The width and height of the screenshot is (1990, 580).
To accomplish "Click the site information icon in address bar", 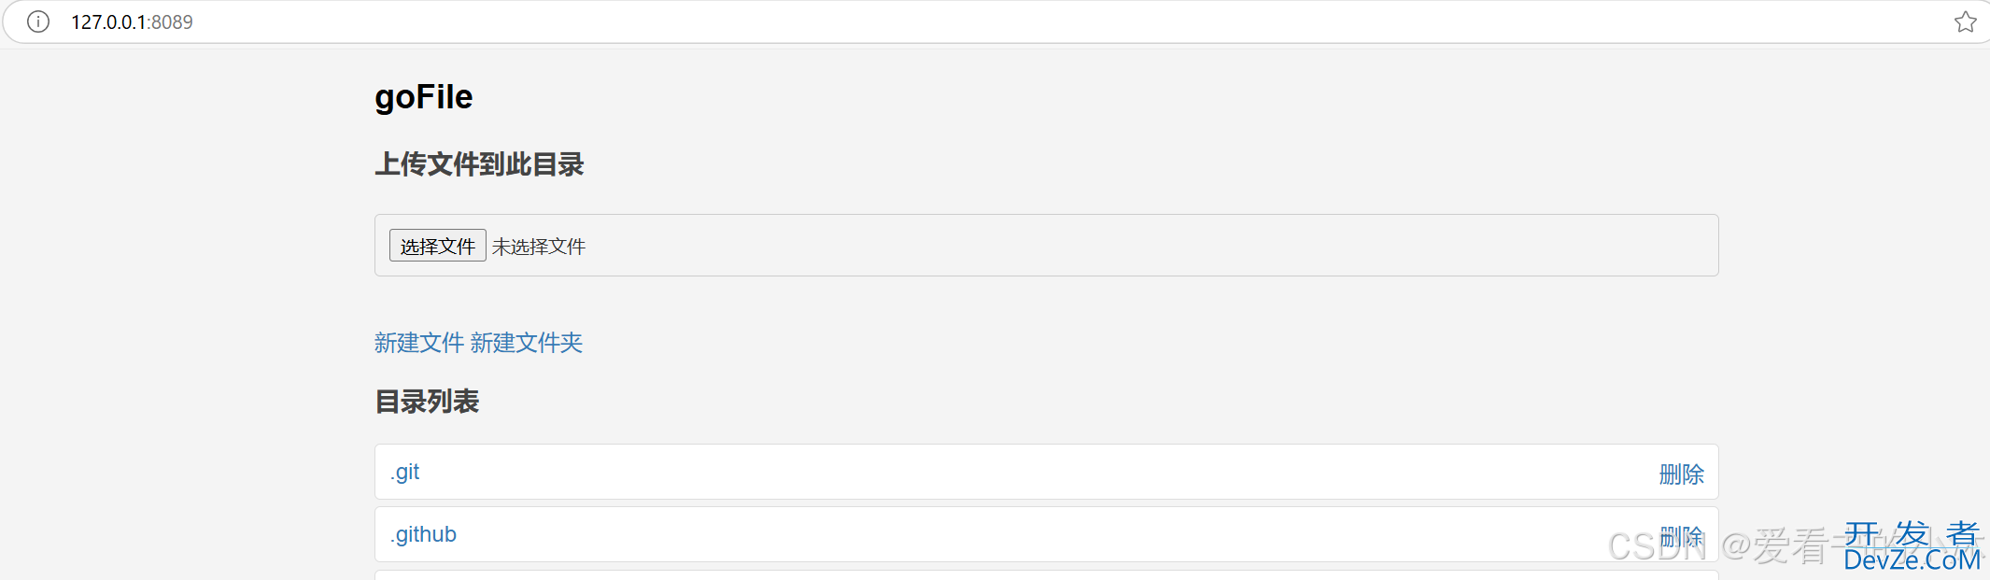I will tap(38, 21).
